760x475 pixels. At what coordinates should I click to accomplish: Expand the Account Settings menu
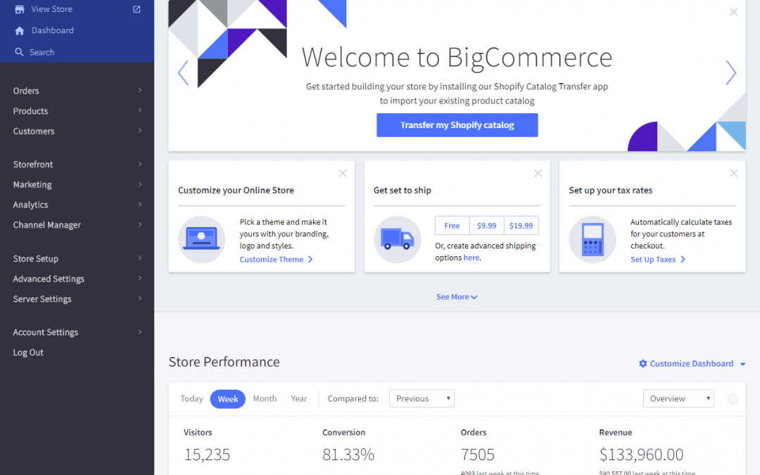coord(139,332)
